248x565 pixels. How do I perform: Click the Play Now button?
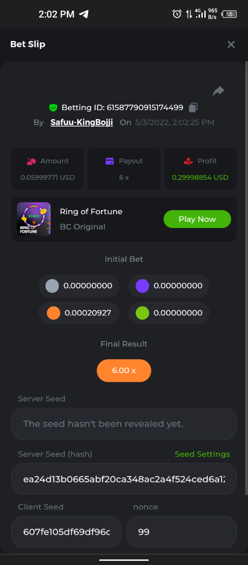tap(197, 219)
